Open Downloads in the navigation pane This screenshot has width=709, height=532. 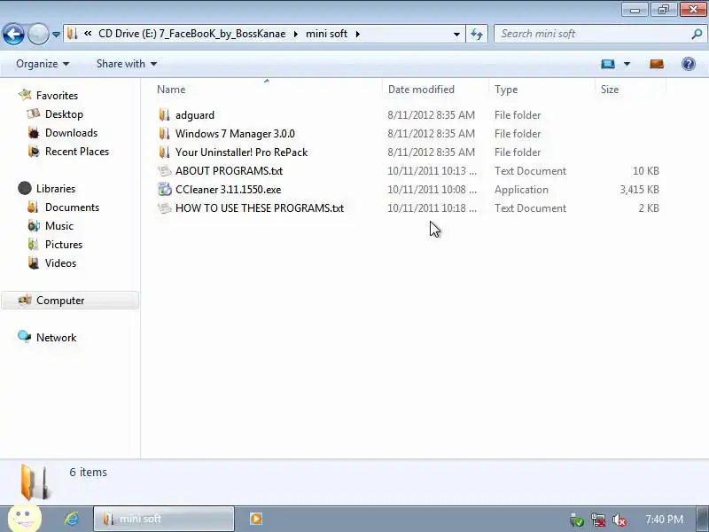click(x=72, y=132)
